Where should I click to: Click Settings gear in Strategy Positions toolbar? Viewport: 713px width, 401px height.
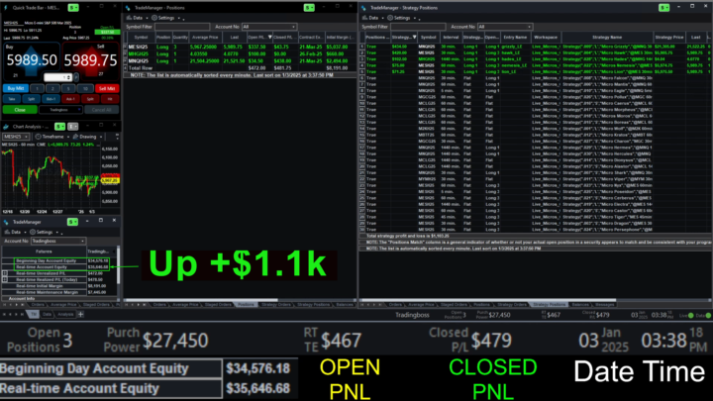(390, 18)
